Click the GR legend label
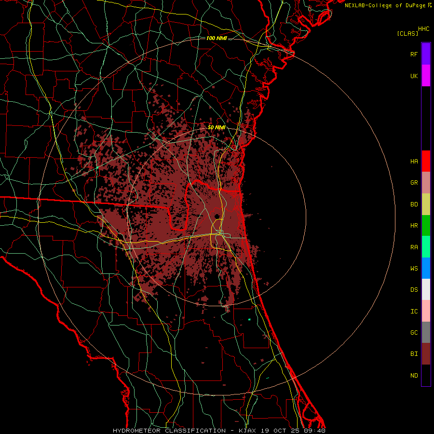The image size is (434, 434). tap(414, 183)
